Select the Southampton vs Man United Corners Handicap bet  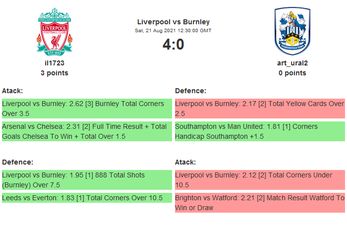tap(260, 131)
